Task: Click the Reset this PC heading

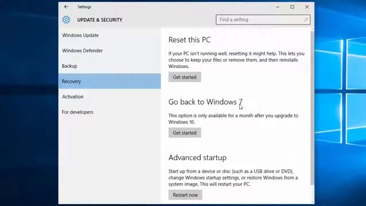Action: pos(189,40)
